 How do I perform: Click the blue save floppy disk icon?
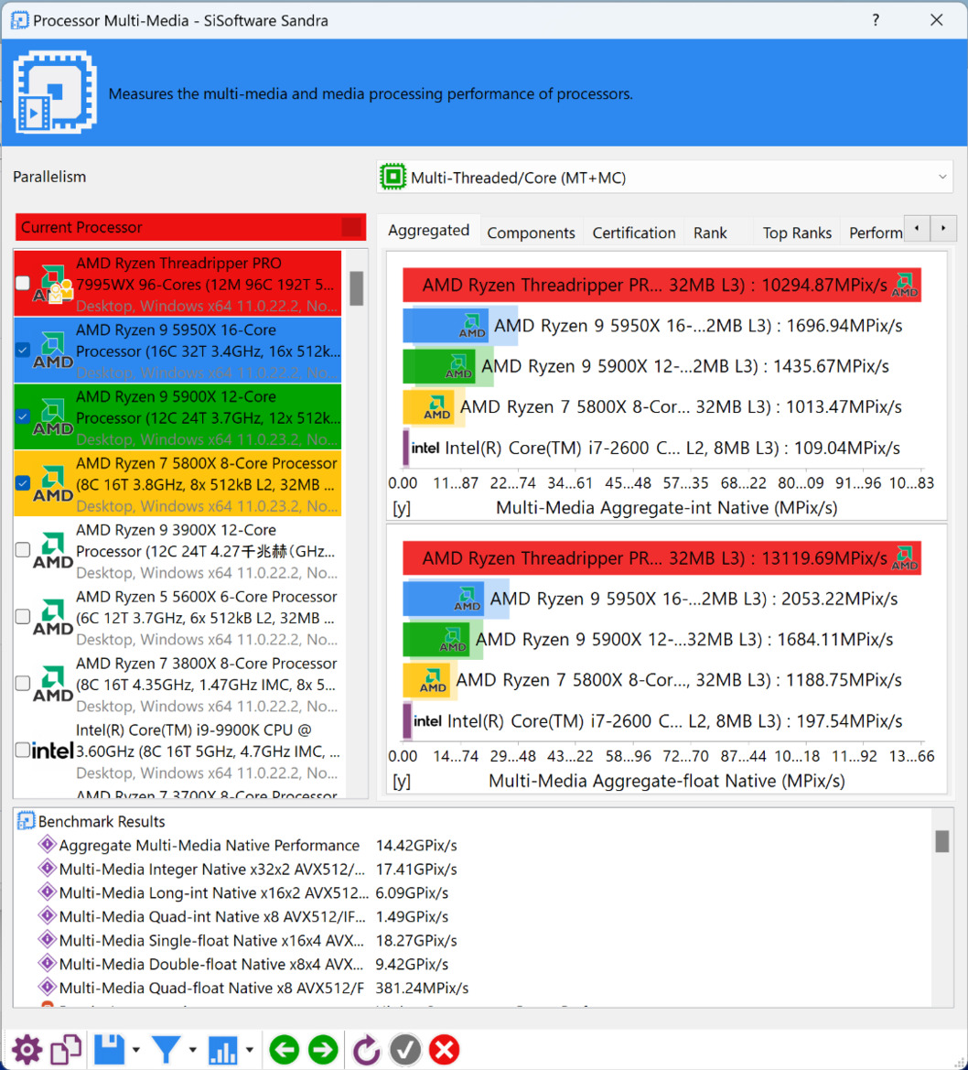coord(109,1050)
